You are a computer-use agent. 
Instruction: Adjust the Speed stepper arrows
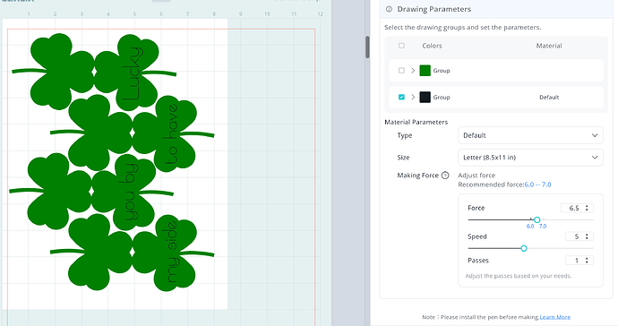[587, 236]
